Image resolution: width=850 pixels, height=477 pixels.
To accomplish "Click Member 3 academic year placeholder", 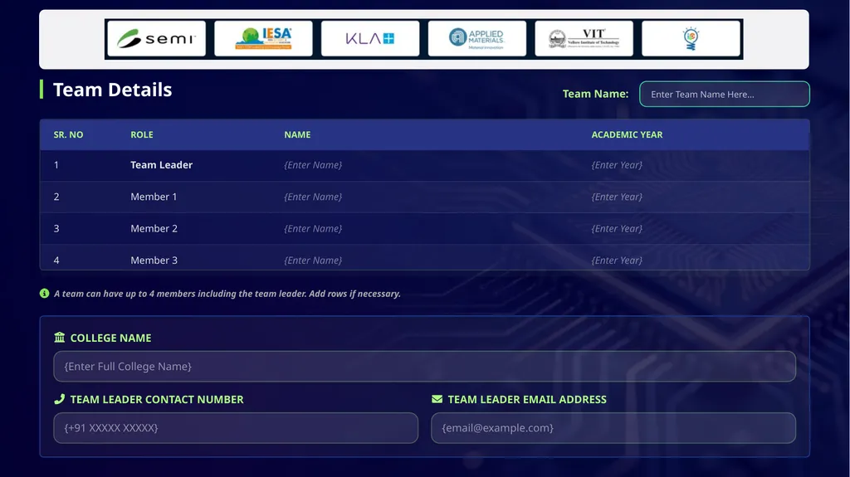I will pyautogui.click(x=617, y=260).
